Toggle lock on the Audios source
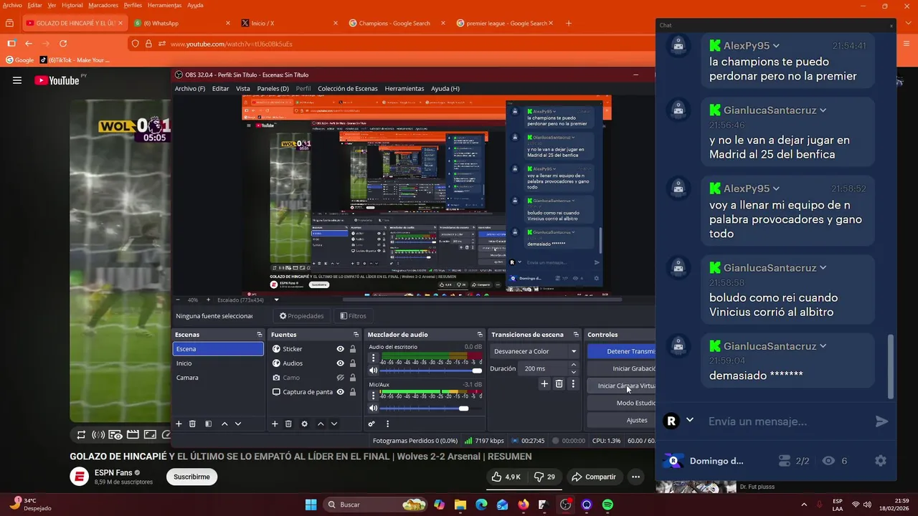The width and height of the screenshot is (918, 516). pyautogui.click(x=353, y=363)
